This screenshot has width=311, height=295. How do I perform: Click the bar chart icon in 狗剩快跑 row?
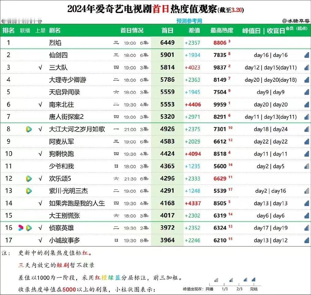click(x=307, y=154)
